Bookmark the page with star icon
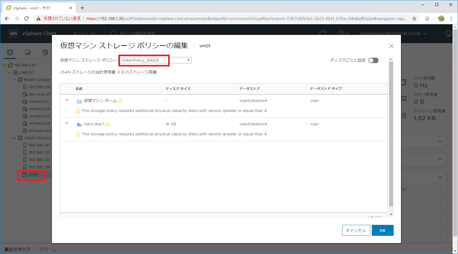Viewport: 458px width, 254px height. click(414, 19)
